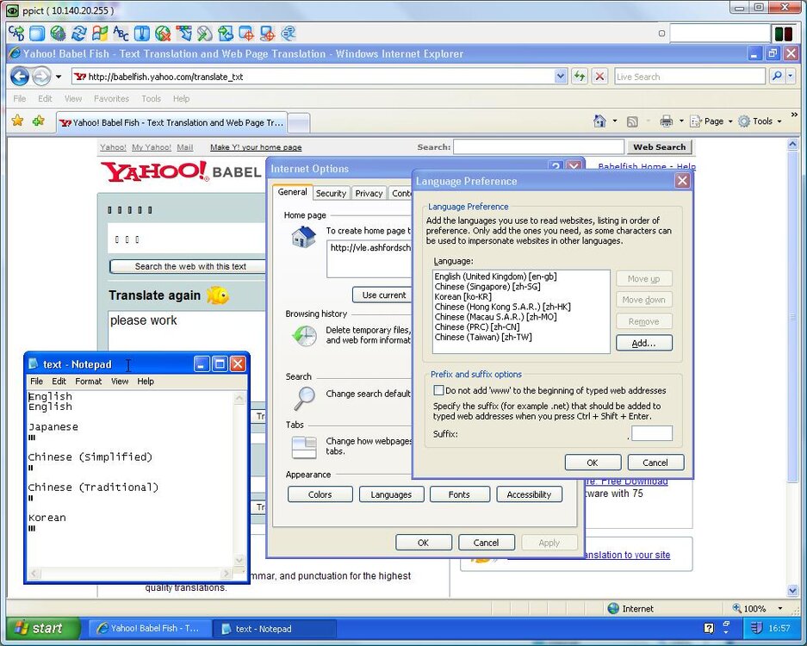Viewport: 807px width, 646px height.
Task: Click the Live Search input box
Action: [690, 77]
